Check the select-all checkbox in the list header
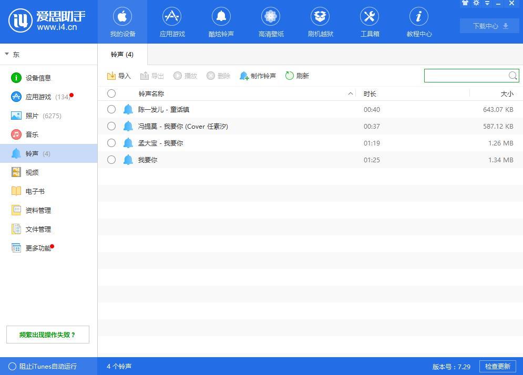The width and height of the screenshot is (523, 375). pos(111,93)
